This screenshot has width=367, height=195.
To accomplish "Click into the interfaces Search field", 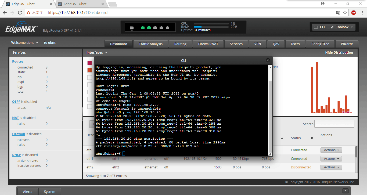I will click(x=334, y=124).
